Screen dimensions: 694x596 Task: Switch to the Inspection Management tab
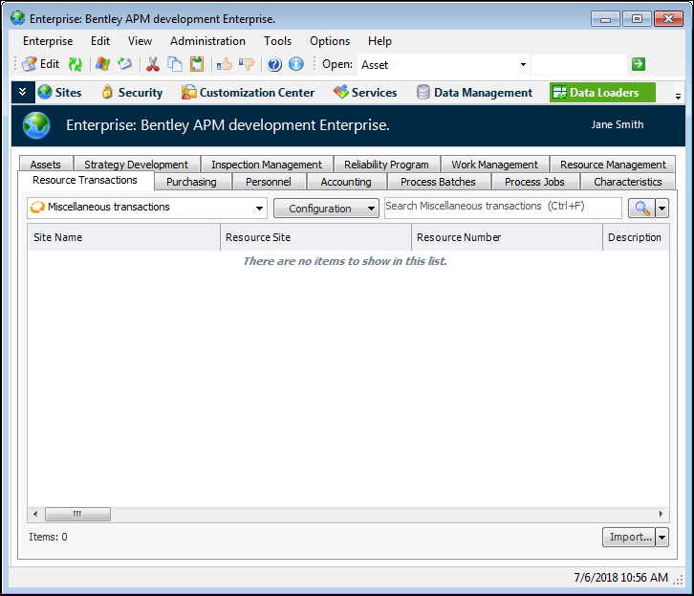pyautogui.click(x=267, y=165)
